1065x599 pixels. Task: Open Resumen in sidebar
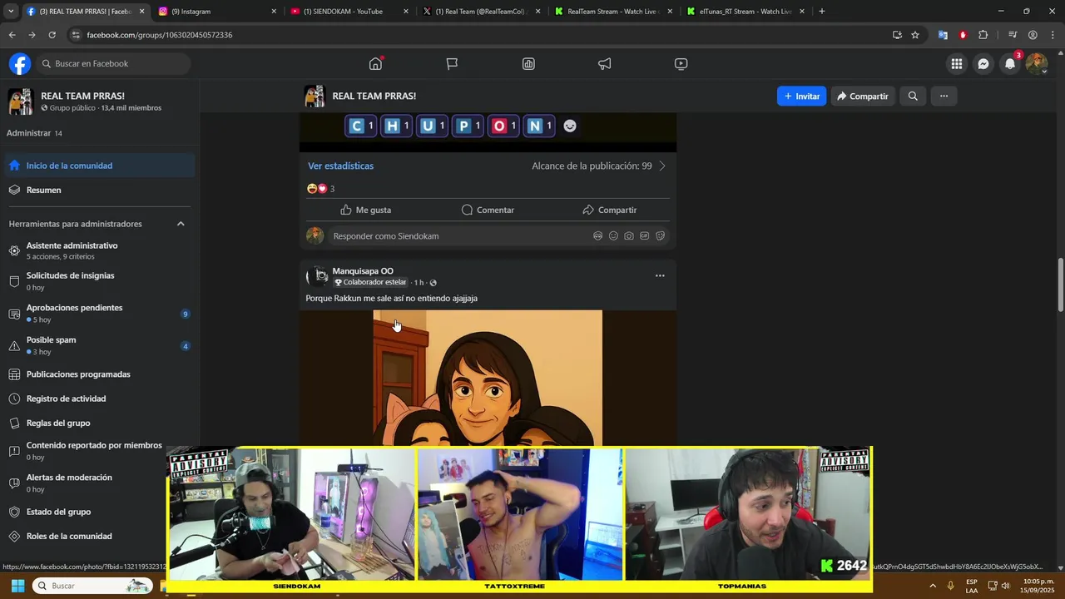point(99,190)
